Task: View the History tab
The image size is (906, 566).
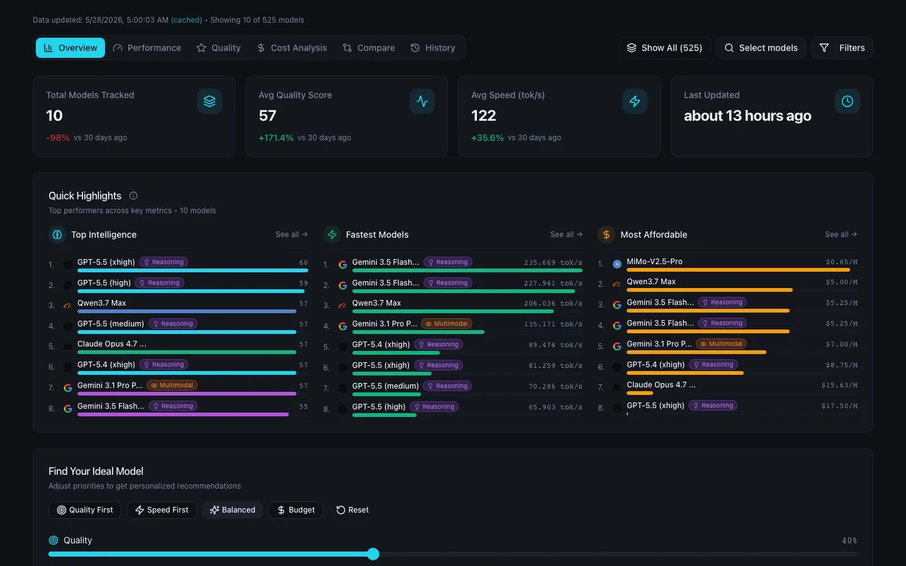Action: [x=433, y=48]
